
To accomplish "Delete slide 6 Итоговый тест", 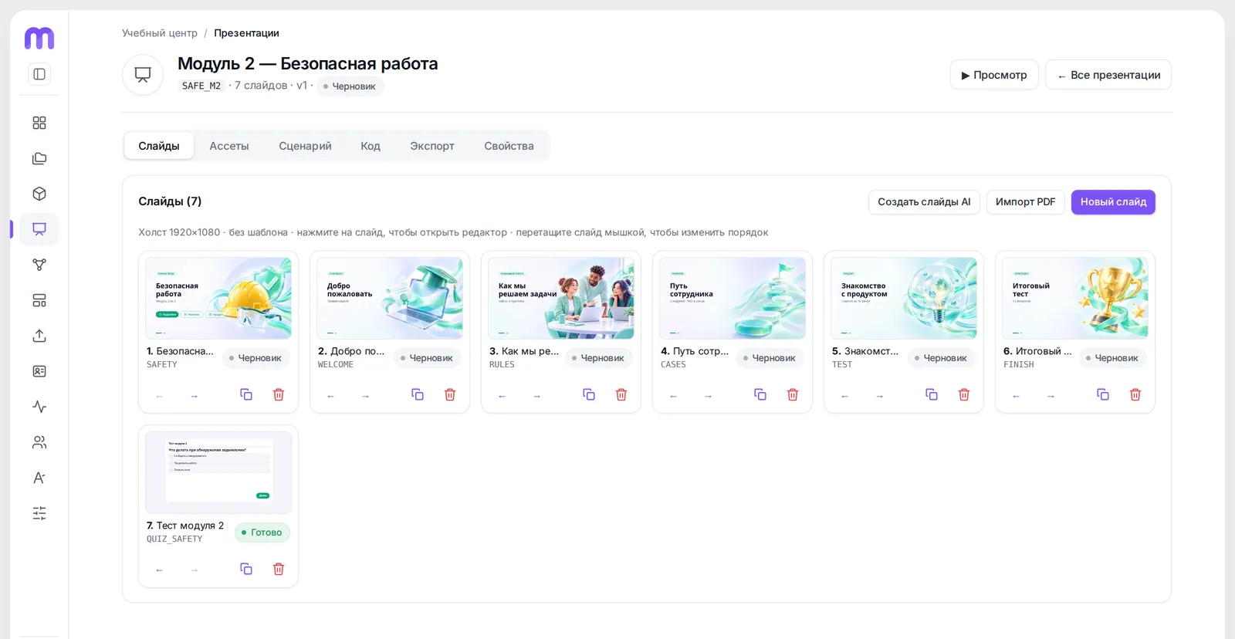I will 1135,394.
